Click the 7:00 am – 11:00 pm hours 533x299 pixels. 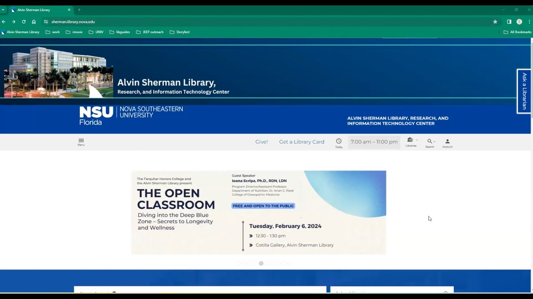(374, 142)
